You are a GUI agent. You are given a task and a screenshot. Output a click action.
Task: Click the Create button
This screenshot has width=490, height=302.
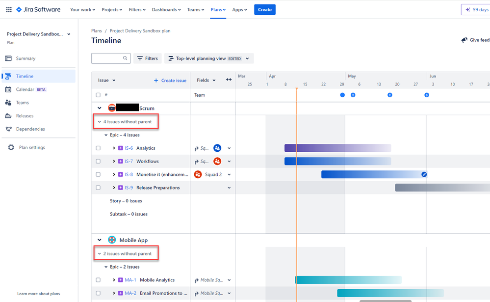coord(265,10)
